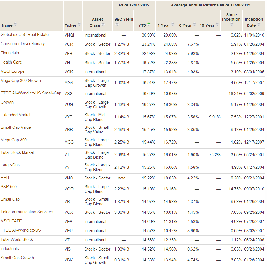Screen dimensions: 267x267
Task: Open Small-Cap Growth fund link
Action: click(17, 258)
